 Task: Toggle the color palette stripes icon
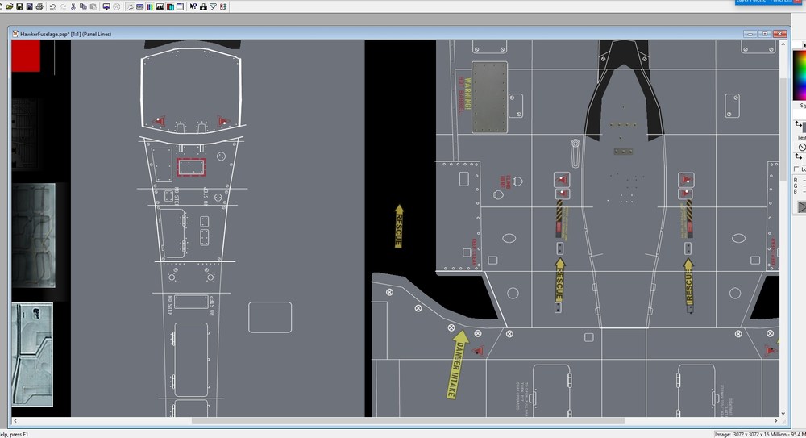[x=150, y=6]
